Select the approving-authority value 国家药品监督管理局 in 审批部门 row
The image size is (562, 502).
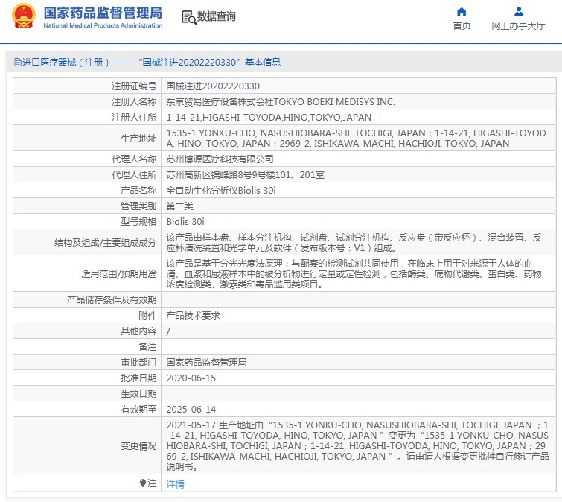tap(206, 363)
